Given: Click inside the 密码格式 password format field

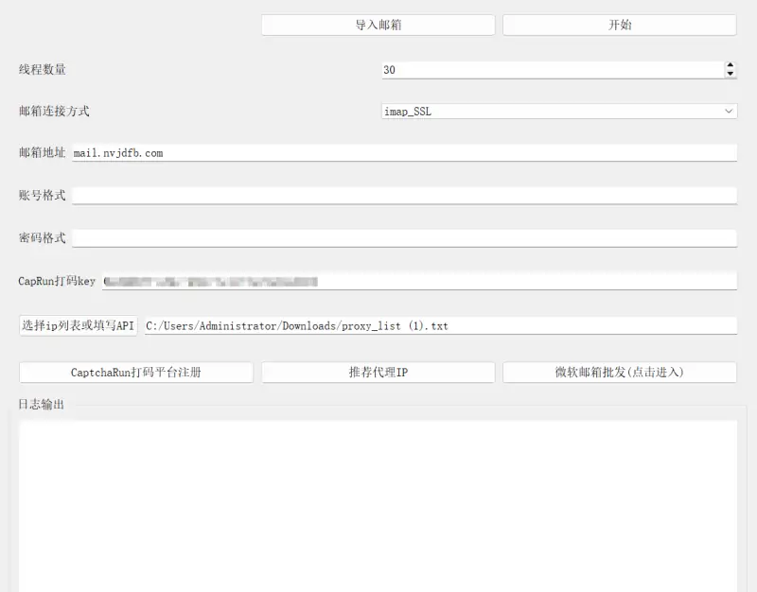Looking at the screenshot, I should 407,237.
